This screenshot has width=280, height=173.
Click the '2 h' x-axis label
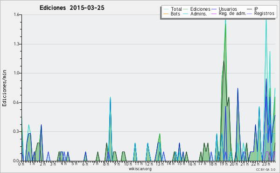(42, 164)
